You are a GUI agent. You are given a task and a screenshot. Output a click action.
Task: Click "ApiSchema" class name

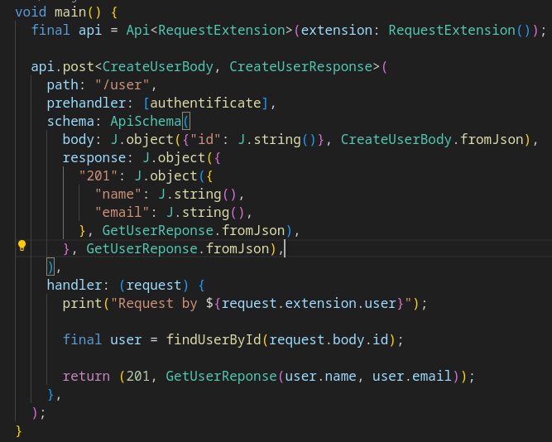(x=146, y=122)
